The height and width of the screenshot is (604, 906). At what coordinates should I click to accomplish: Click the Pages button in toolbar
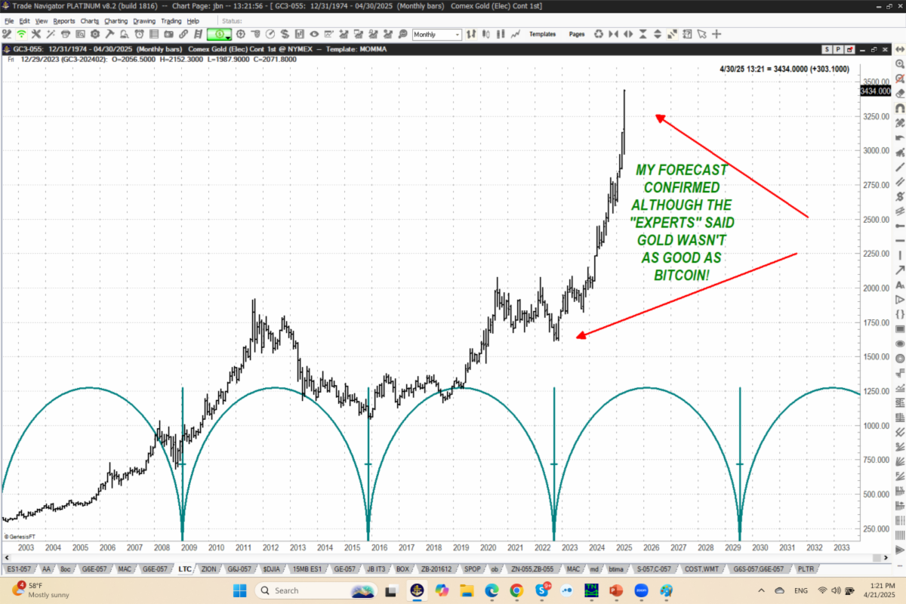point(577,35)
